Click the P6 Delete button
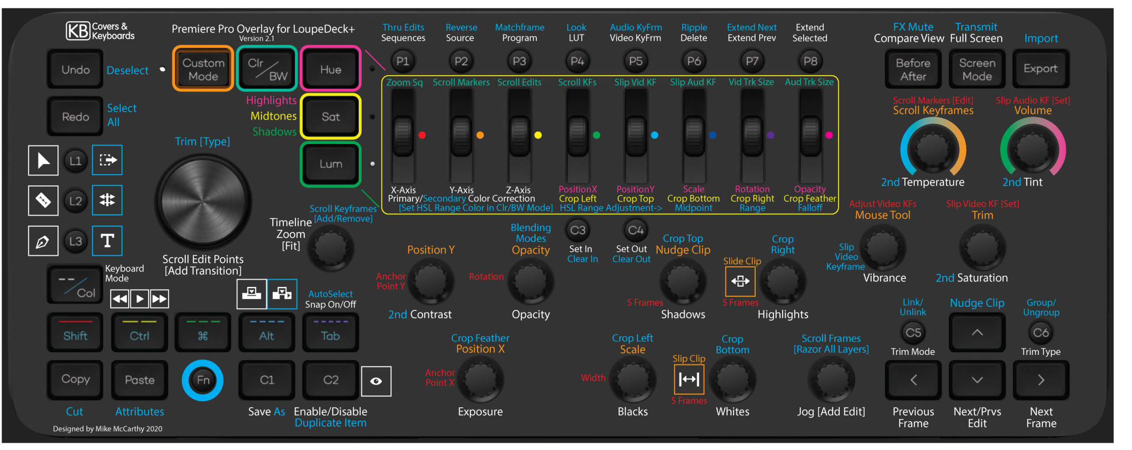1132x450 pixels. [x=694, y=61]
